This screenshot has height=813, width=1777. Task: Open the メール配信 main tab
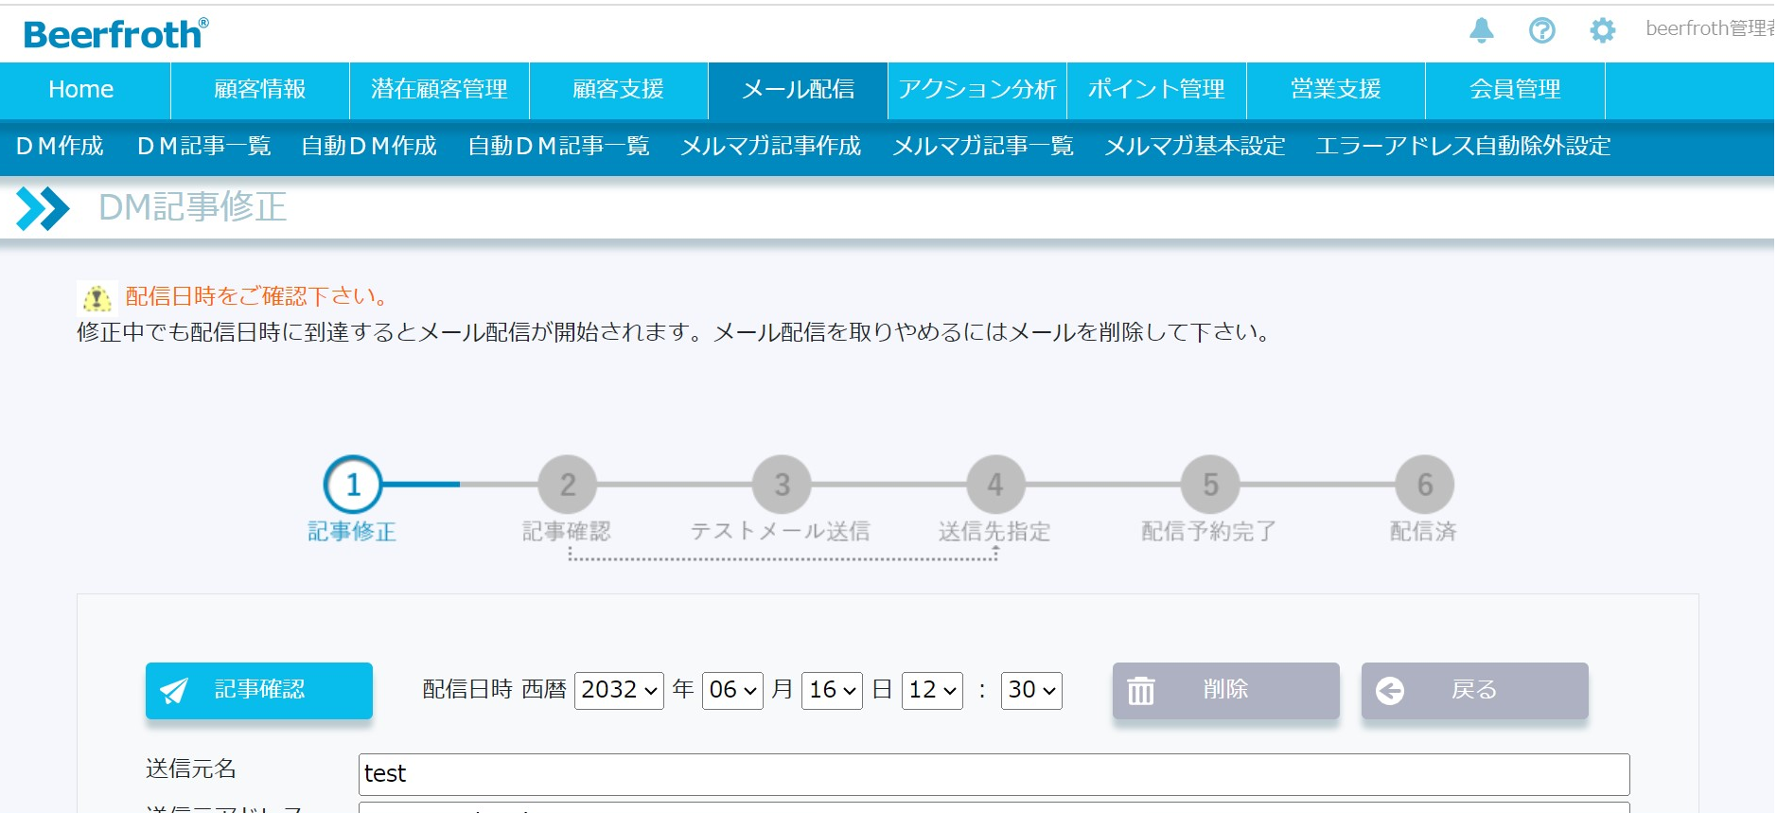(x=798, y=90)
